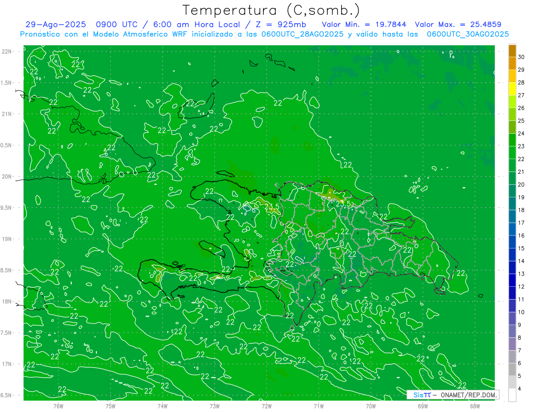This screenshot has width=533, height=412.
Task: Click the yellow swatch between 27 and 28
Action: click(512, 89)
